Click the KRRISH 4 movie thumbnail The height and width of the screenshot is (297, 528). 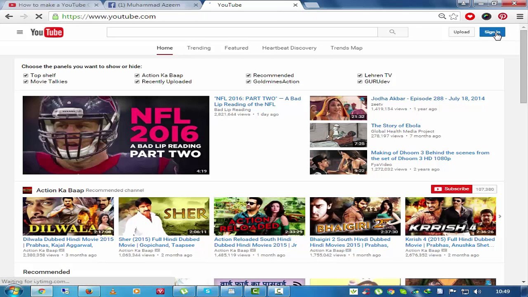(x=450, y=216)
